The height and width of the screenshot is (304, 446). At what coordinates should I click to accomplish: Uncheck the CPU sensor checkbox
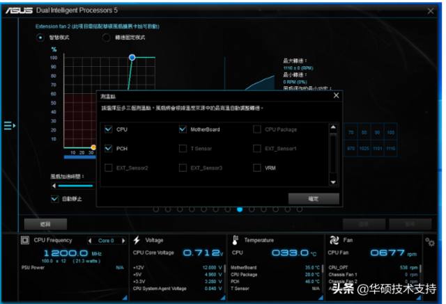point(109,129)
